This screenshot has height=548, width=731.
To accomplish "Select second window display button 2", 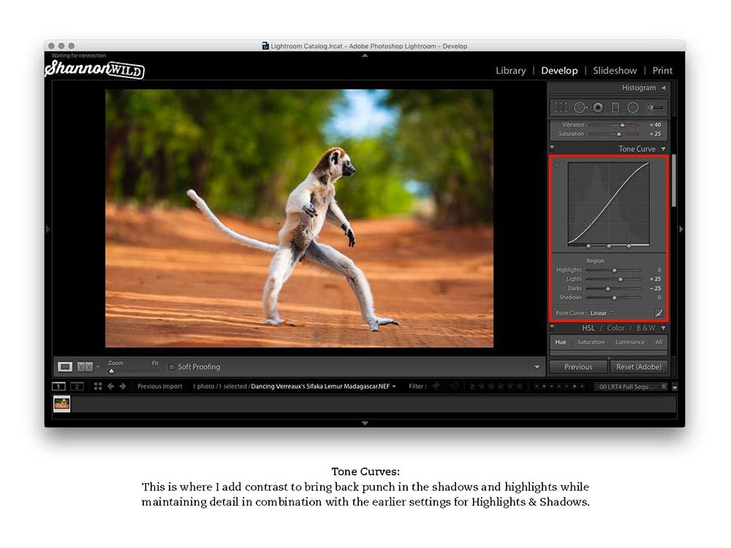I will click(77, 387).
